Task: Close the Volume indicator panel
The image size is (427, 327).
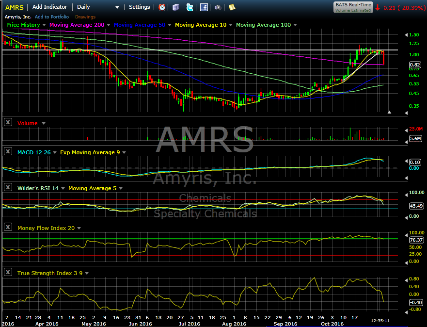Action: [x=8, y=123]
